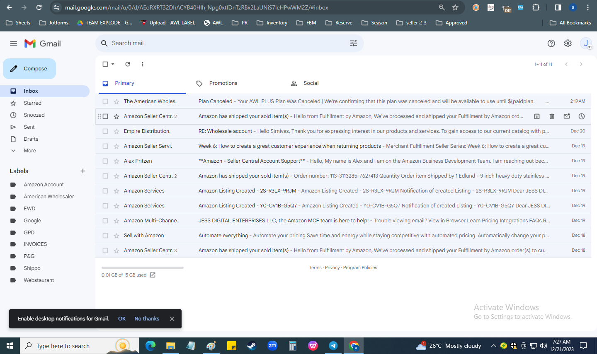
Task: Bookmark this page with star icon
Action: [455, 7]
